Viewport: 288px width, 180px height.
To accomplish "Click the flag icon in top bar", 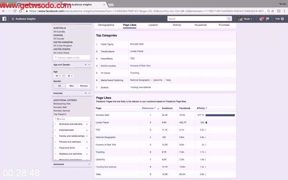I will (x=268, y=19).
